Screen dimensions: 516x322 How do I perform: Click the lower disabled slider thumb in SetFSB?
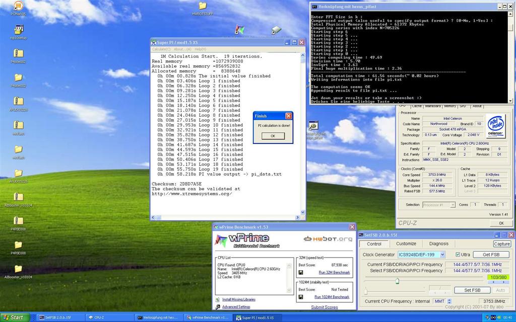(x=366, y=291)
